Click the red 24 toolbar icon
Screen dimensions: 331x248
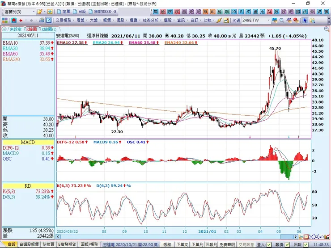[x=270, y=12]
